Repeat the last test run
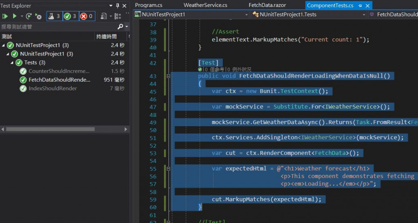 pos(29,16)
